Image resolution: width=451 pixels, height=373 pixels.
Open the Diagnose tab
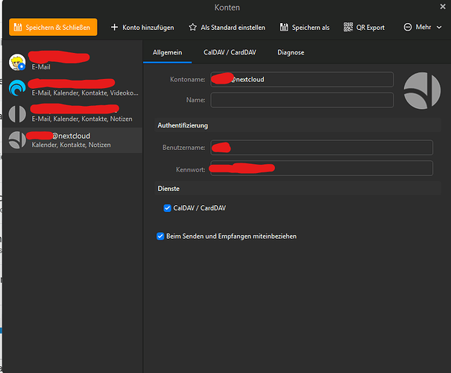291,52
